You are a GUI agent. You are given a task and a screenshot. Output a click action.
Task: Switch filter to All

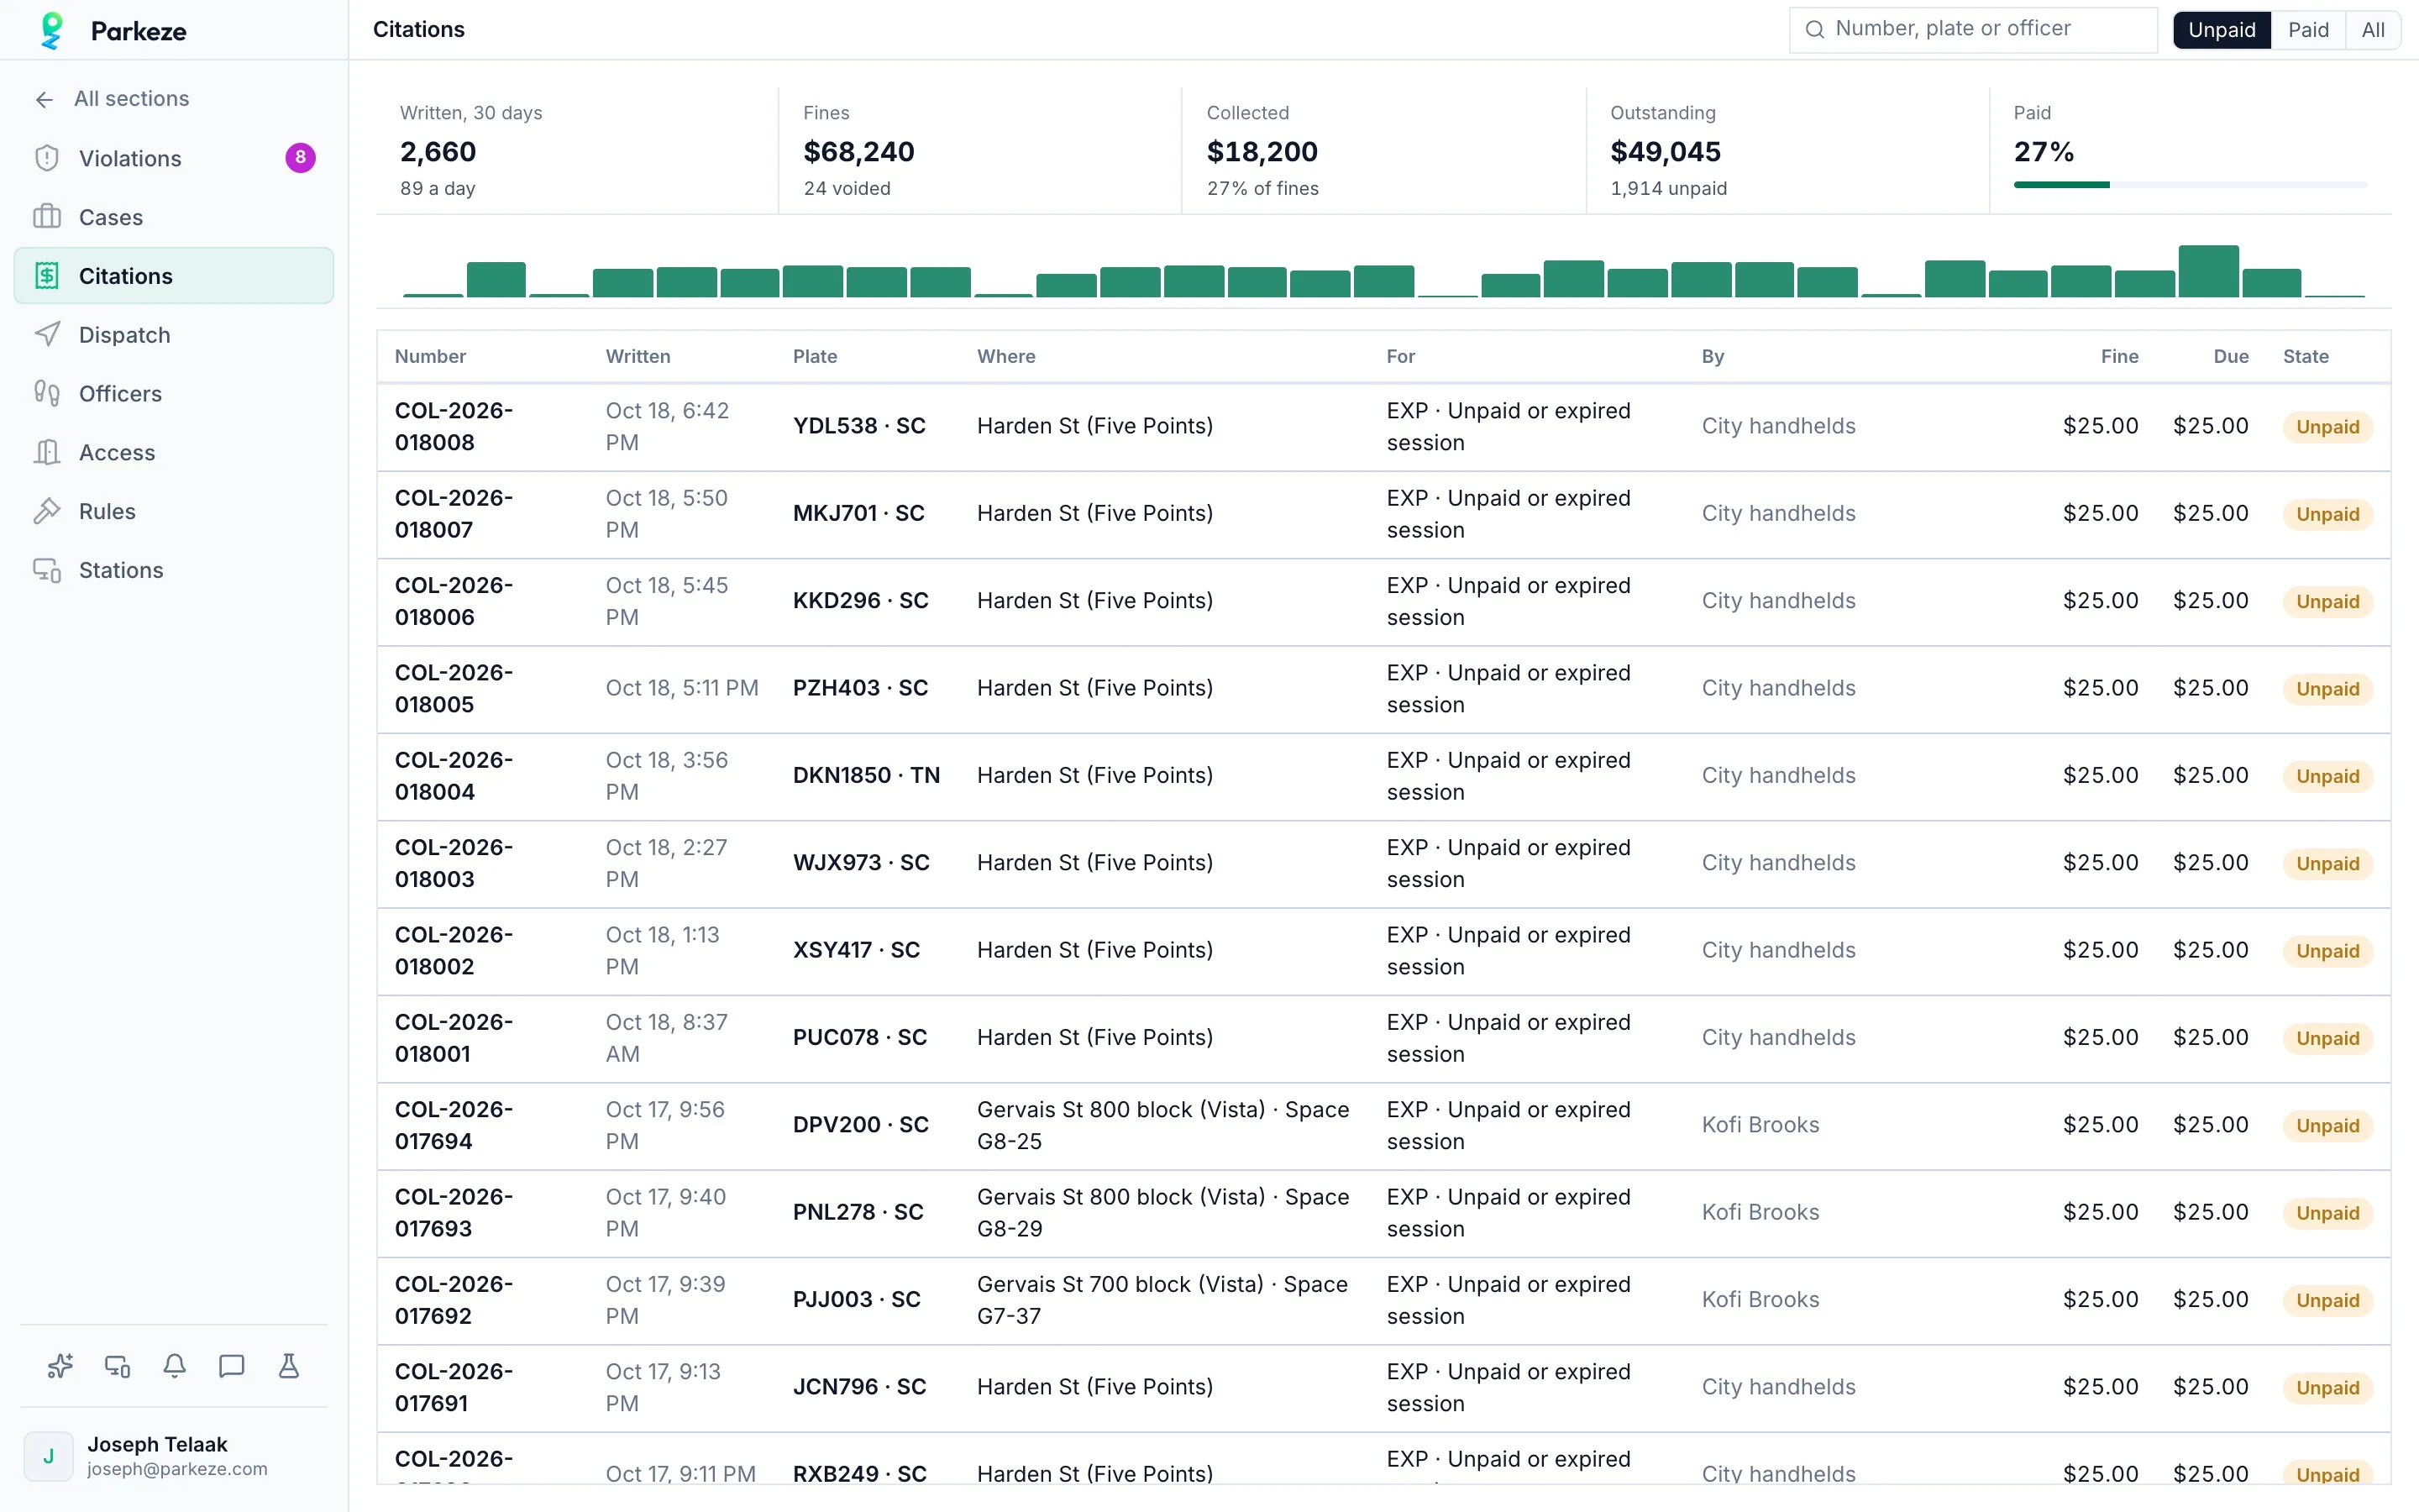(x=2373, y=30)
